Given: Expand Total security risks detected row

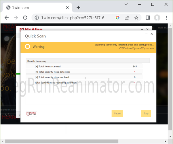Looking at the screenshot, I should click(36, 72).
